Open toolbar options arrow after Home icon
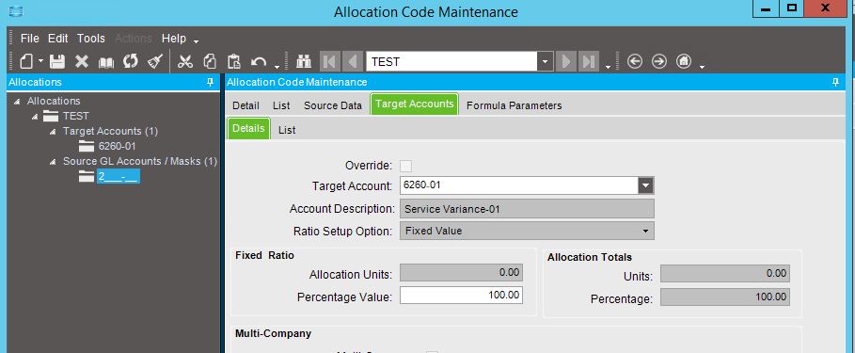The height and width of the screenshot is (353, 855). pos(702,67)
